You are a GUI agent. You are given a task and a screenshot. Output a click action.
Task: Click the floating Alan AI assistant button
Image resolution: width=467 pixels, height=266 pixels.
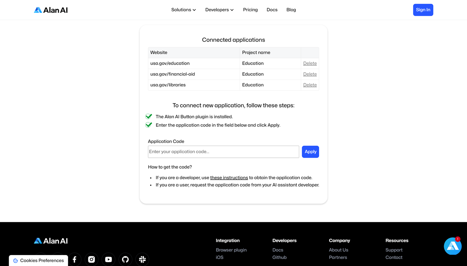click(x=453, y=246)
